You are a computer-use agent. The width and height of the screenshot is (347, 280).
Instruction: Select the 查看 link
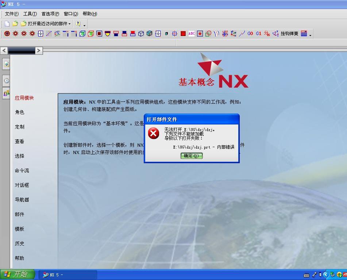19,141
